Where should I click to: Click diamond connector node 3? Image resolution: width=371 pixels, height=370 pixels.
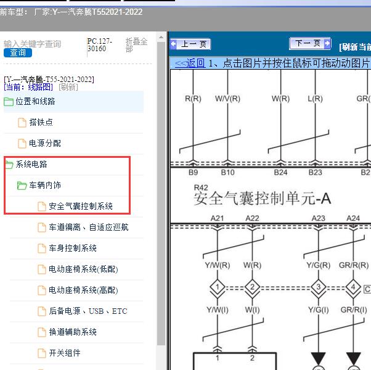tap(318, 287)
